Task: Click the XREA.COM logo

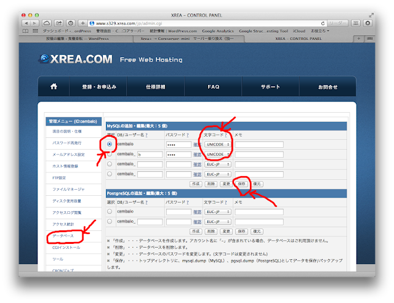Action: [76, 59]
